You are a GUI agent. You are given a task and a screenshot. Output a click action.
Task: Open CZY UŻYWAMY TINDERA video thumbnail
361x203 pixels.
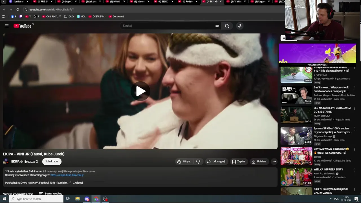296,156
